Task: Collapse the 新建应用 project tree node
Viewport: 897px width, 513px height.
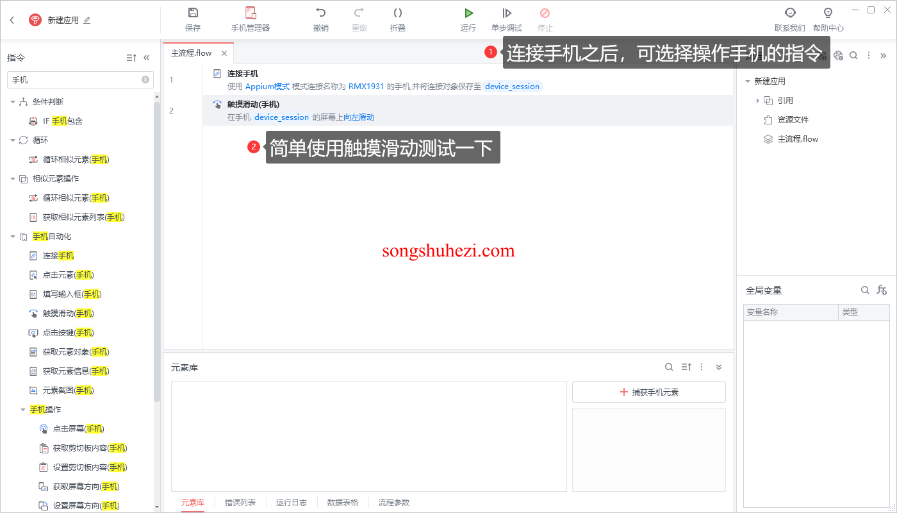Action: 747,81
